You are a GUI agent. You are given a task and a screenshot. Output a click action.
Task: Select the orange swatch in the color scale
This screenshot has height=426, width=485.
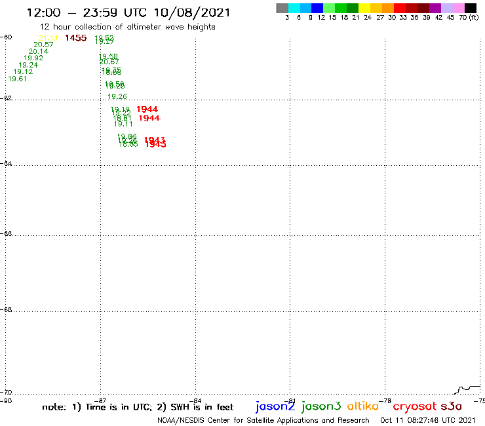(x=388, y=8)
